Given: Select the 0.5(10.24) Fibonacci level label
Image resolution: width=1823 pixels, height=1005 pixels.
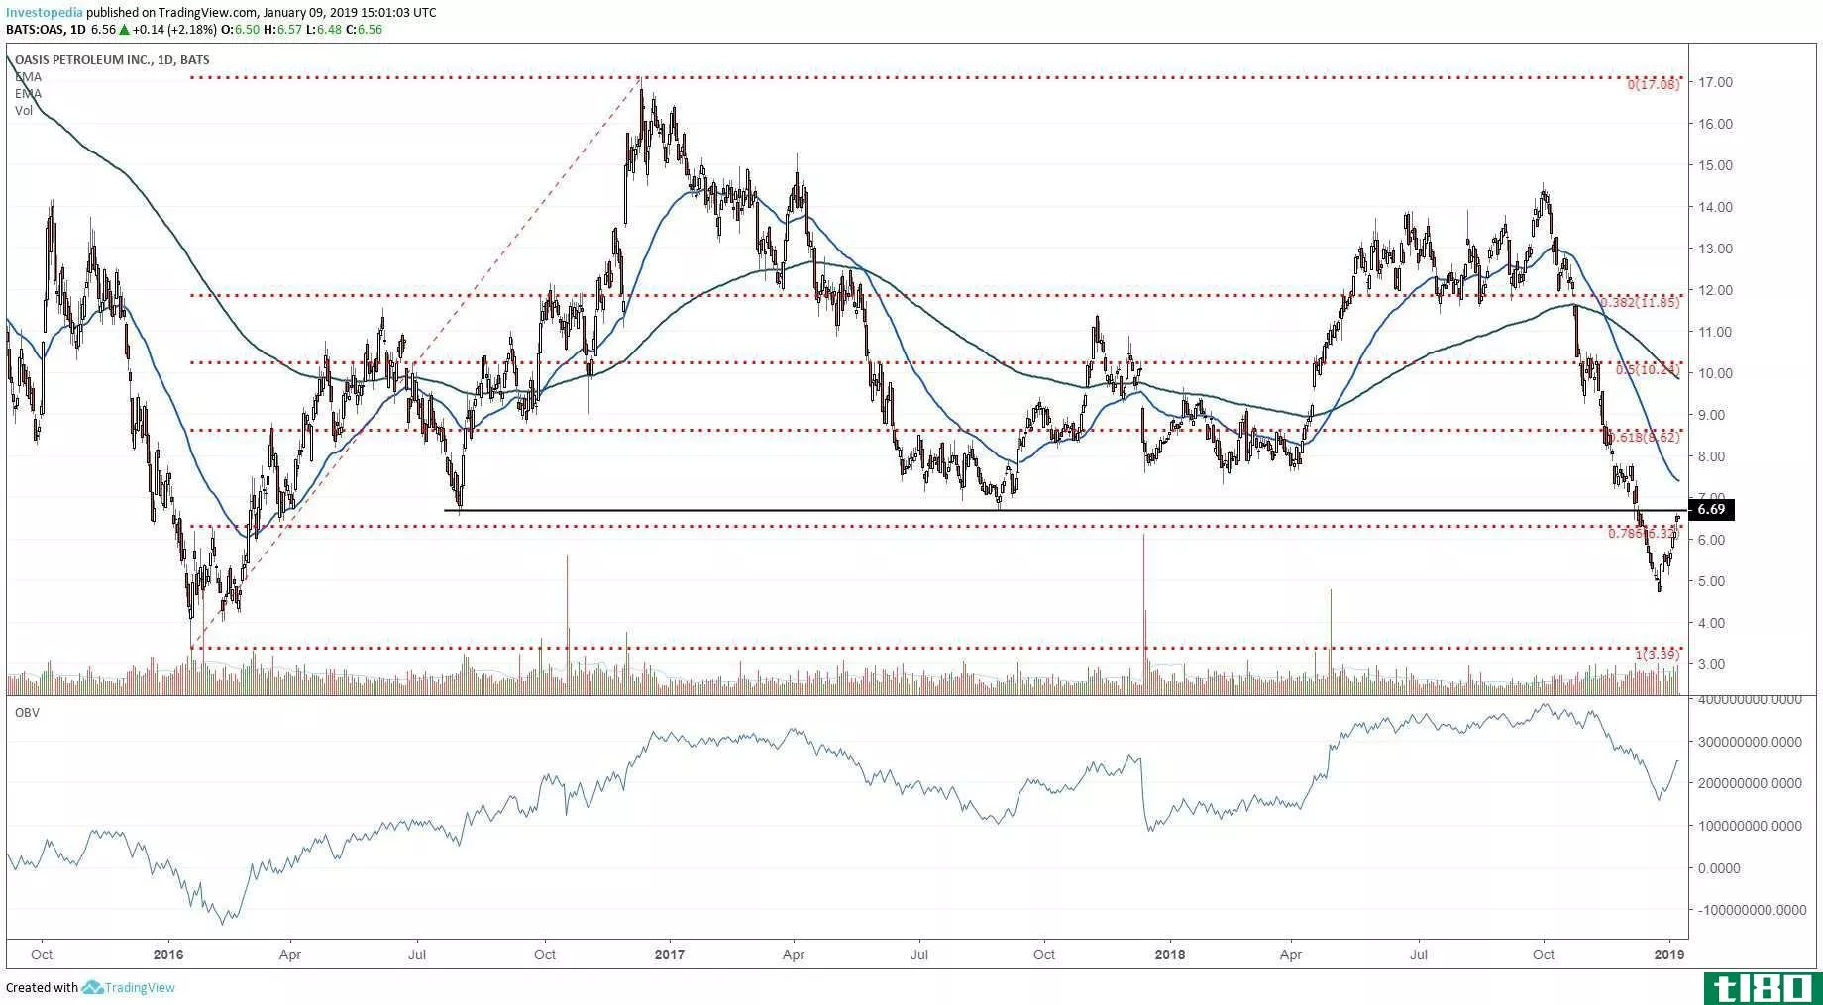Looking at the screenshot, I should click(1648, 369).
